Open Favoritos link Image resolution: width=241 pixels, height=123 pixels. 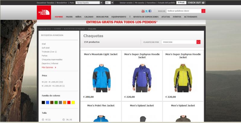point(151,3)
